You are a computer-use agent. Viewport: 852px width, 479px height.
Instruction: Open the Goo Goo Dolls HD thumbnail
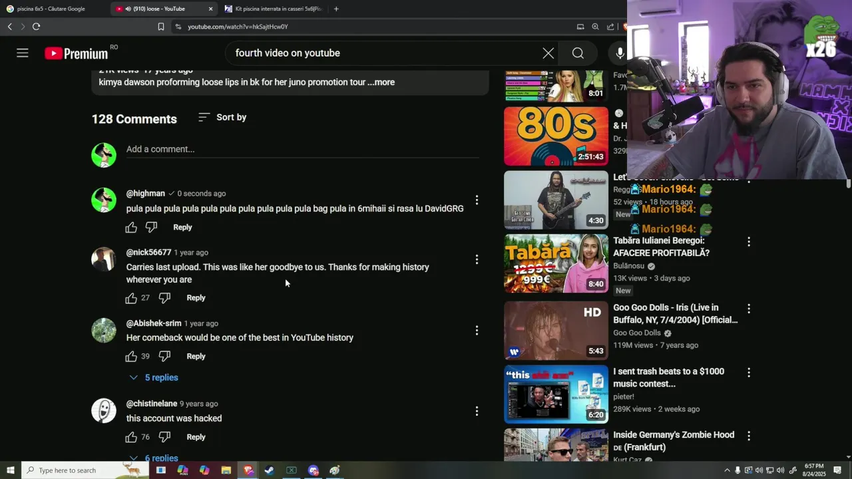[556, 331]
